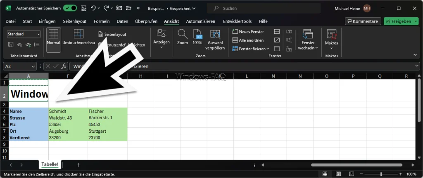
Task: Click the cancel X icon in formula bar
Action: [x=48, y=66]
